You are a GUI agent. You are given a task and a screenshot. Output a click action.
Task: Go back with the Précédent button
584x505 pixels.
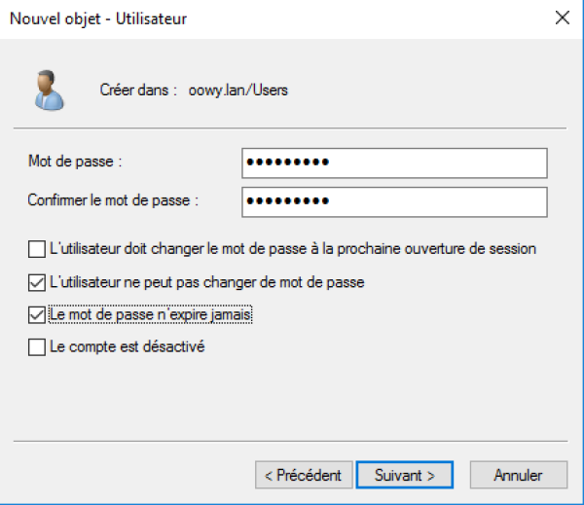(303, 475)
